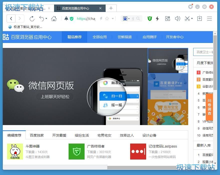Select the 开发者中心 navigation tab
Screen dimensions: 220x175
point(175,37)
